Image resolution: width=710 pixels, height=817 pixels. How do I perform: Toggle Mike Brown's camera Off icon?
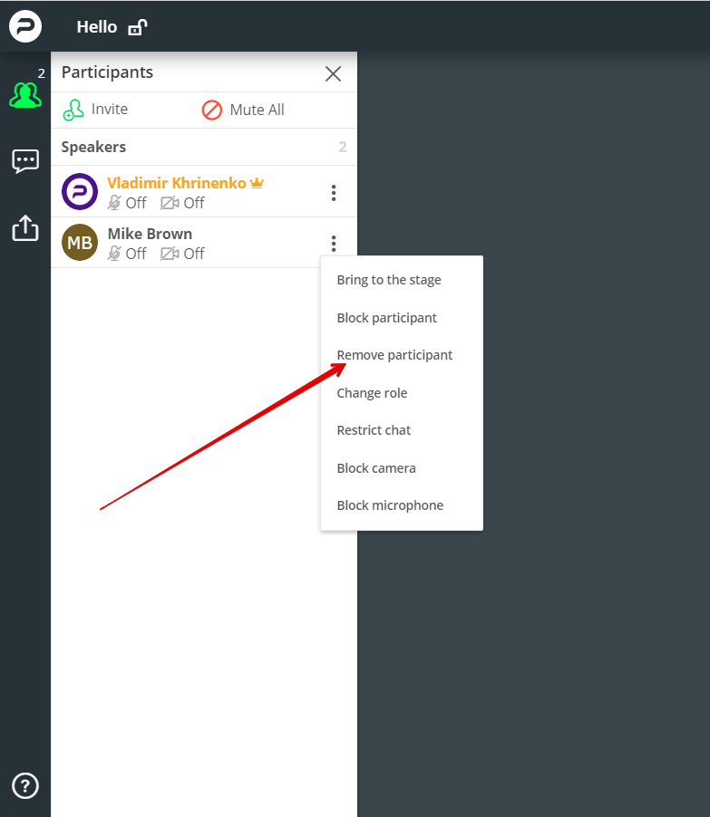(170, 254)
